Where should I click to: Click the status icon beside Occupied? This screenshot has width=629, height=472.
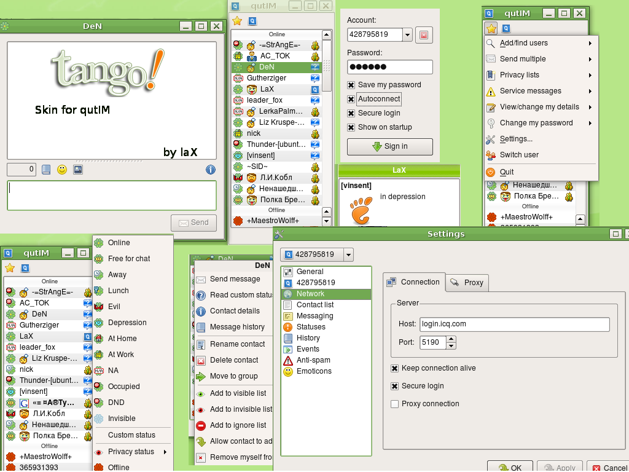[99, 387]
